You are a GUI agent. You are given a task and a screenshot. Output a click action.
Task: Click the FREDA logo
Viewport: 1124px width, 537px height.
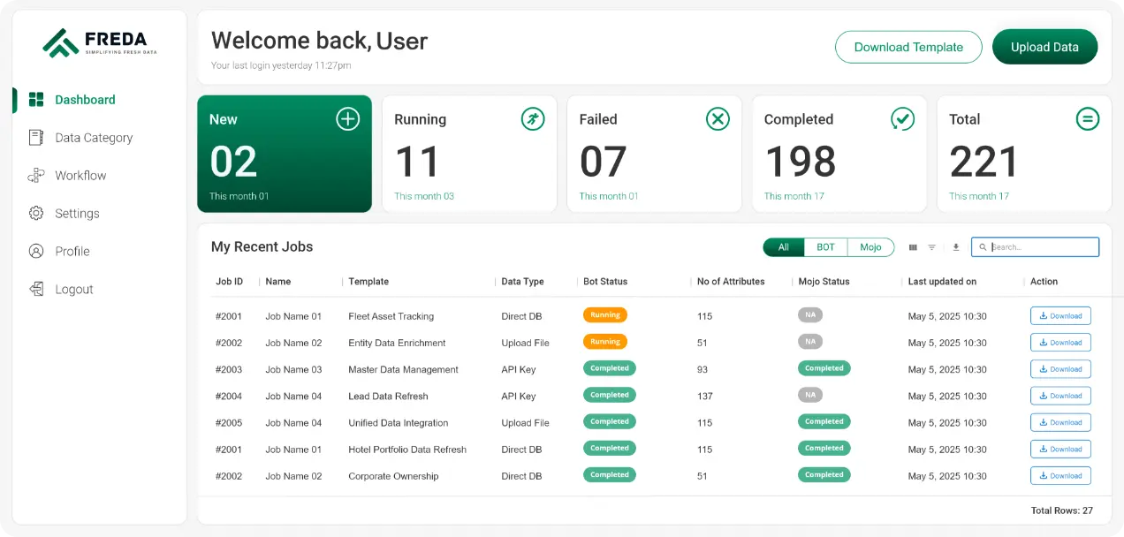click(x=96, y=42)
